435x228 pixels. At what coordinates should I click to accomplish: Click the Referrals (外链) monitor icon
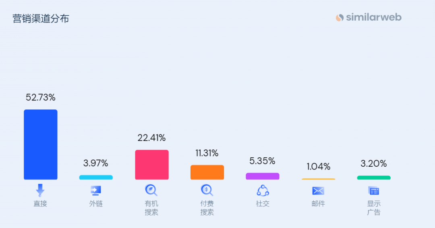coord(96,190)
